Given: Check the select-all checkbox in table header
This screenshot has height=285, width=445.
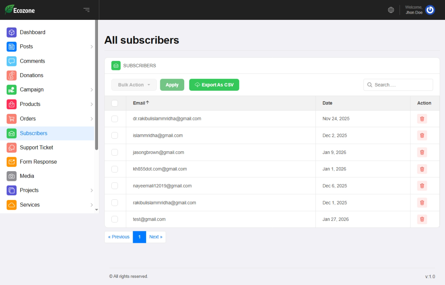Looking at the screenshot, I should click(x=115, y=103).
